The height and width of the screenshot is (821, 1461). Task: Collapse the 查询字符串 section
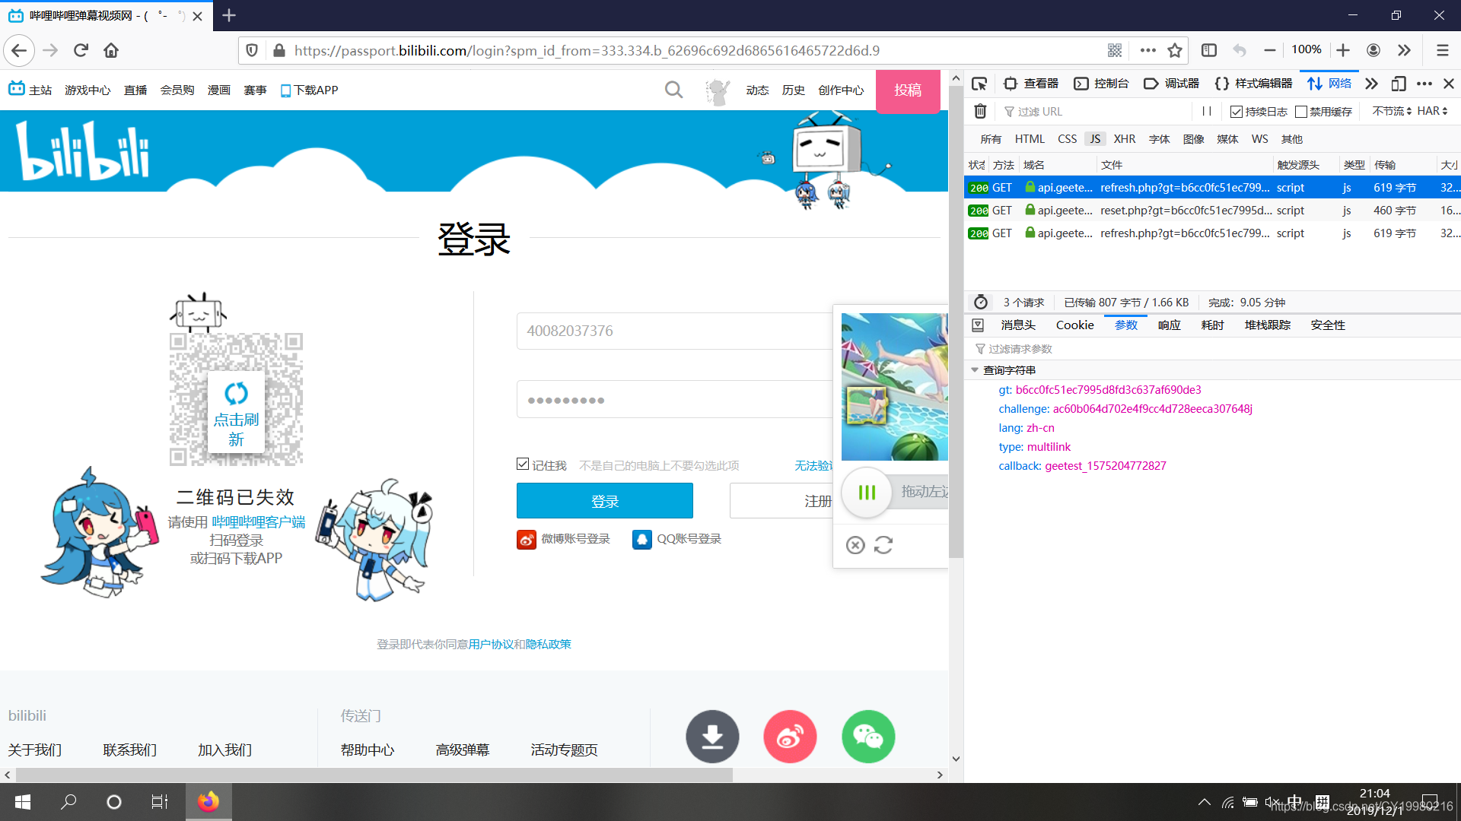tap(975, 370)
